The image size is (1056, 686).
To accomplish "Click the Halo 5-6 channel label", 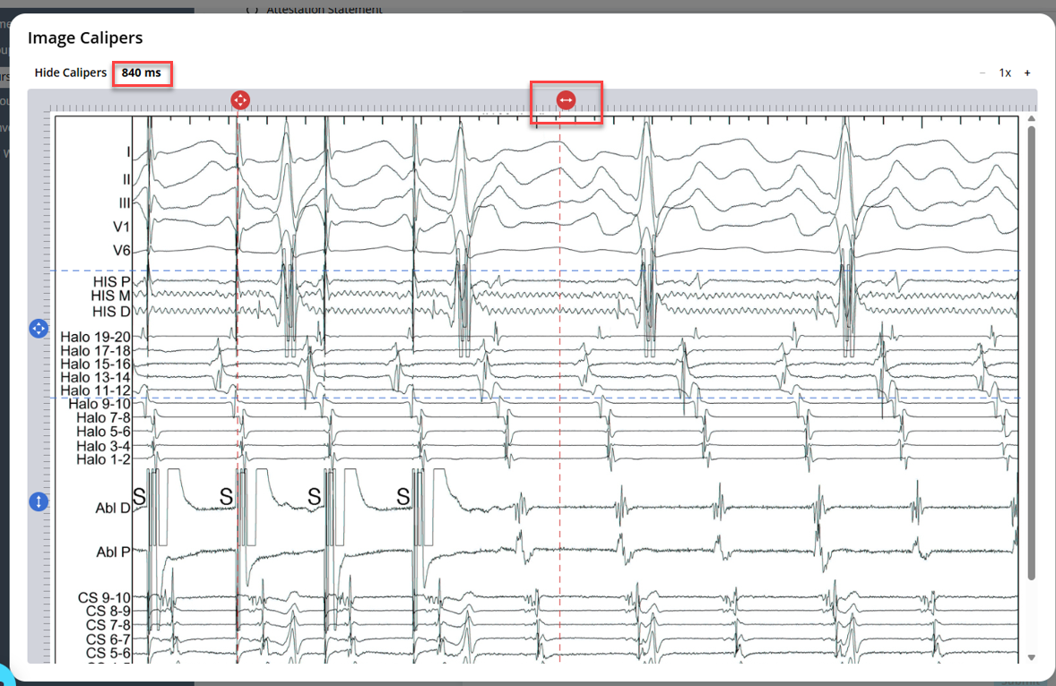I will (x=104, y=431).
